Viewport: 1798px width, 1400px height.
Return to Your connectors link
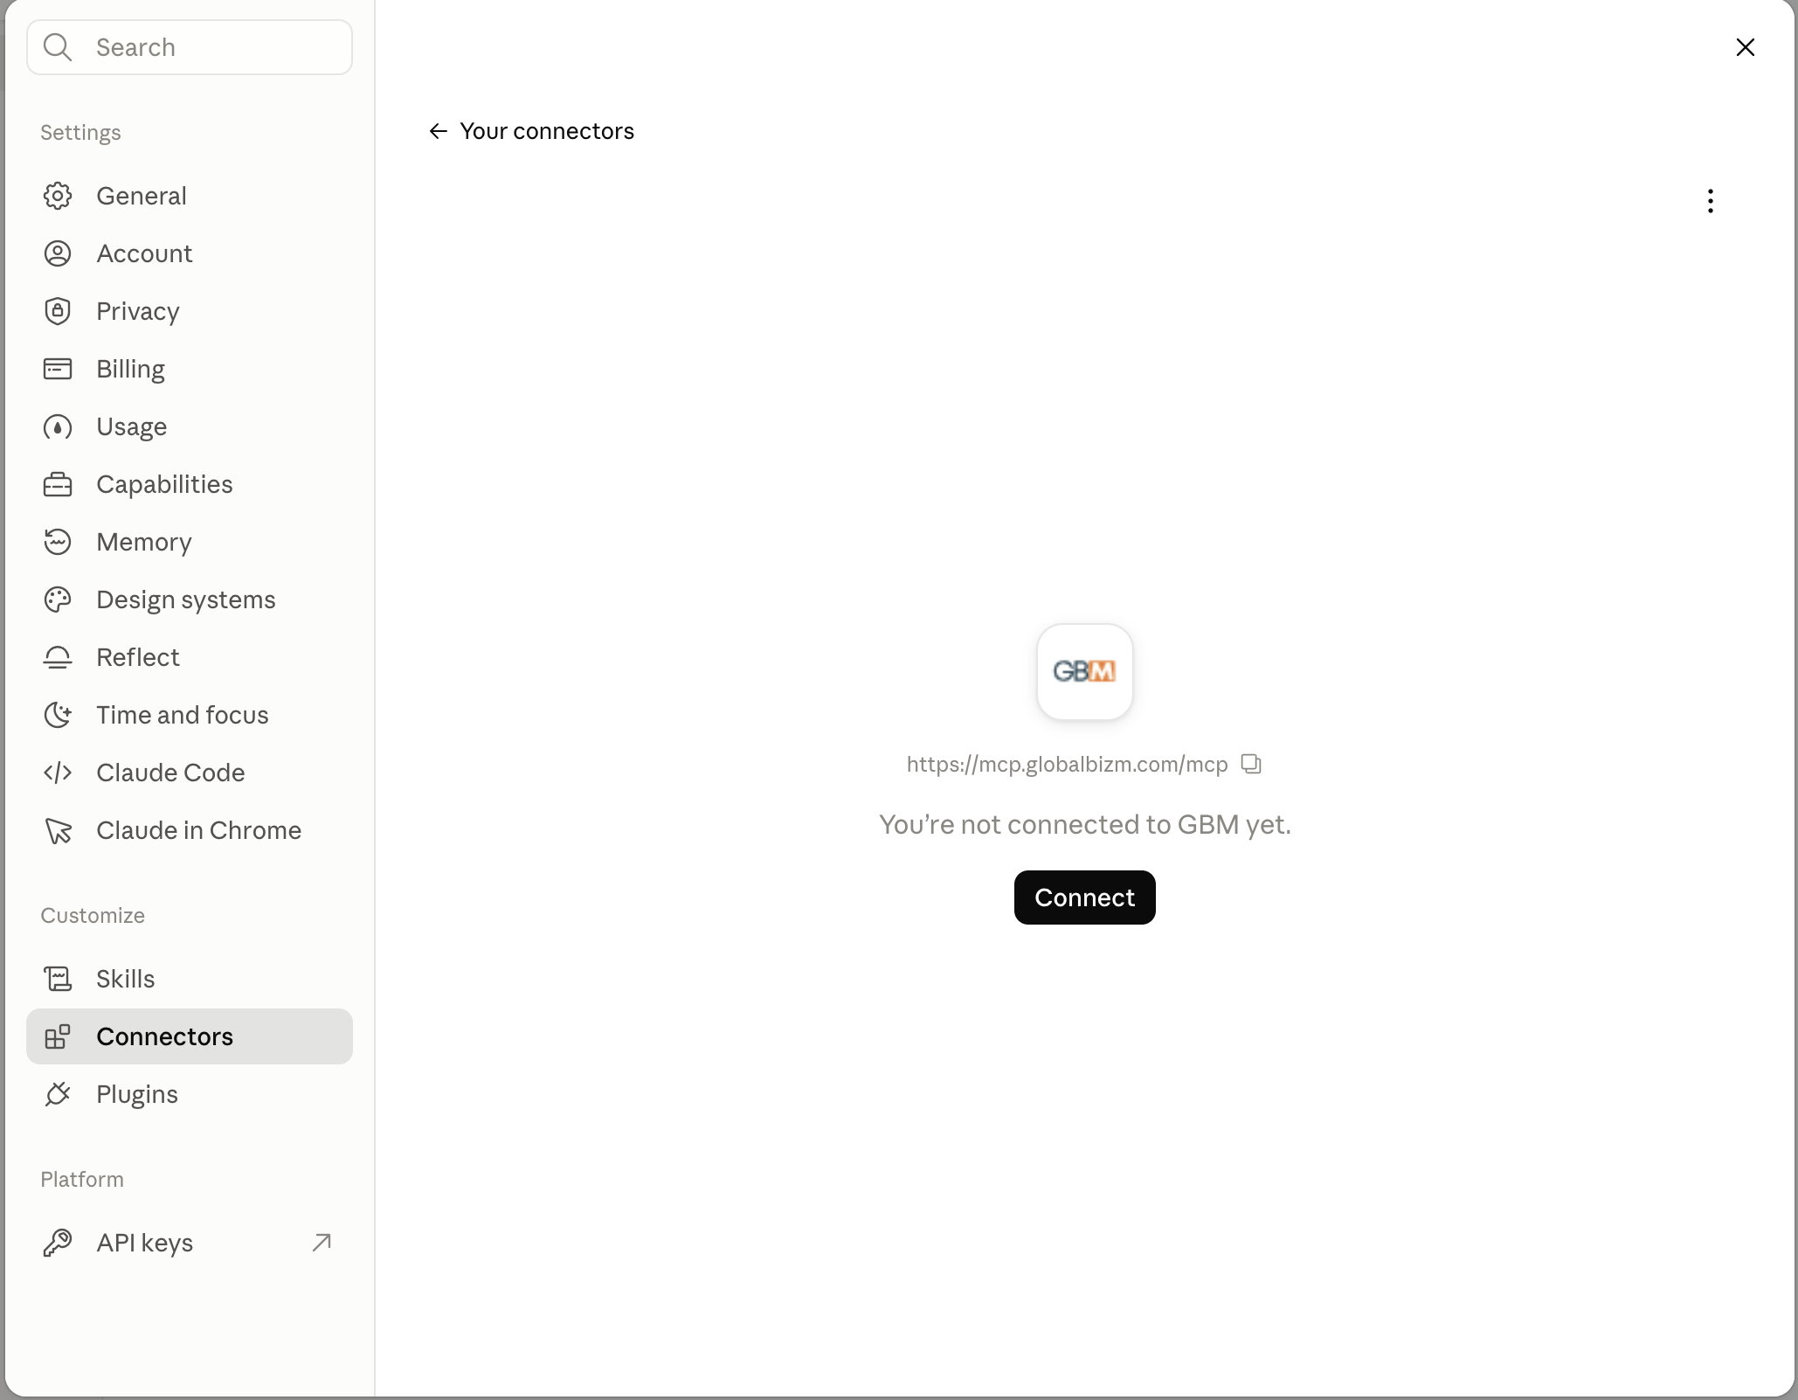pyautogui.click(x=547, y=131)
